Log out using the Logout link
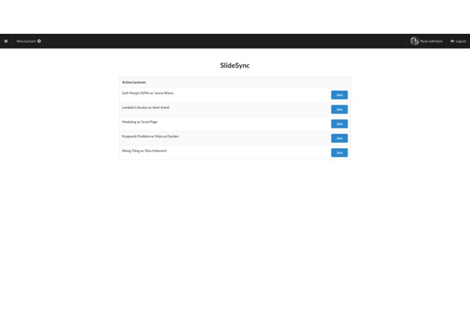470x334 pixels. pyautogui.click(x=459, y=41)
